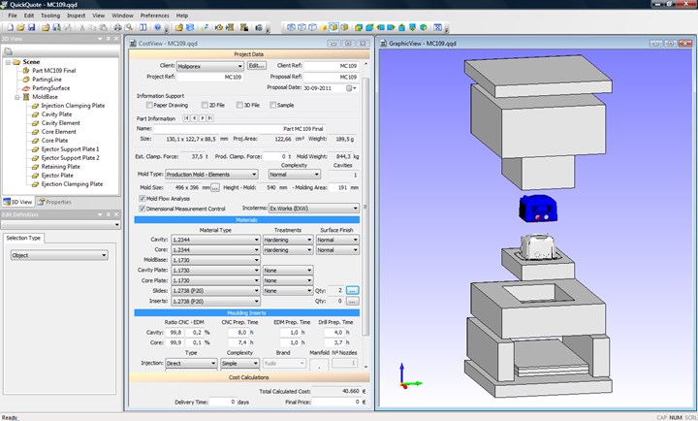Tick the 3D File checkbox

tap(239, 105)
